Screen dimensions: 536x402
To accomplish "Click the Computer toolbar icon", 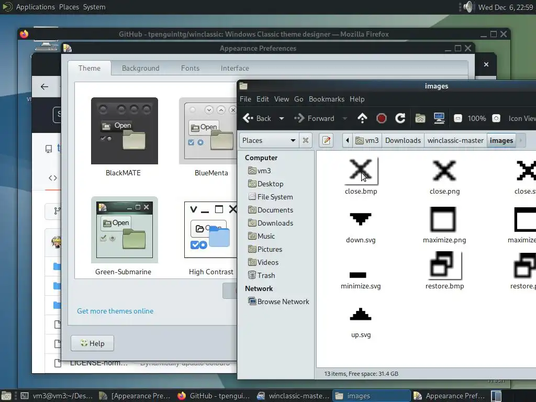I will (439, 118).
